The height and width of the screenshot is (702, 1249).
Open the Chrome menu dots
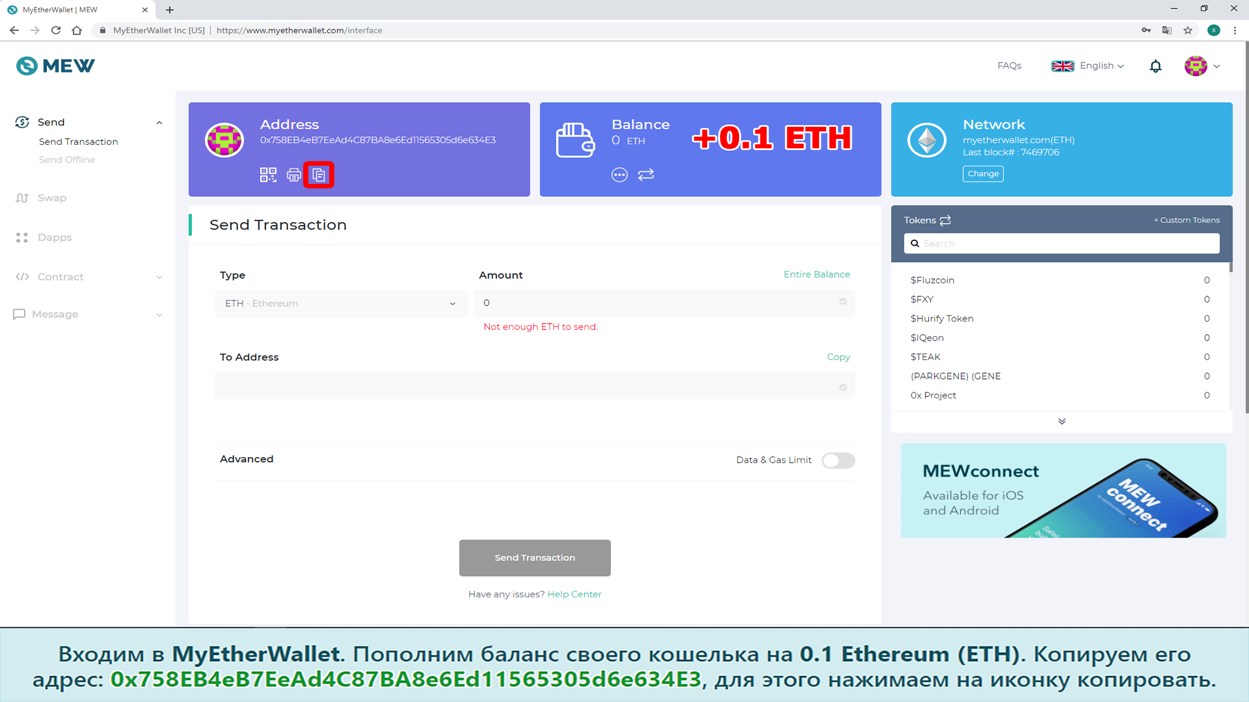1235,31
